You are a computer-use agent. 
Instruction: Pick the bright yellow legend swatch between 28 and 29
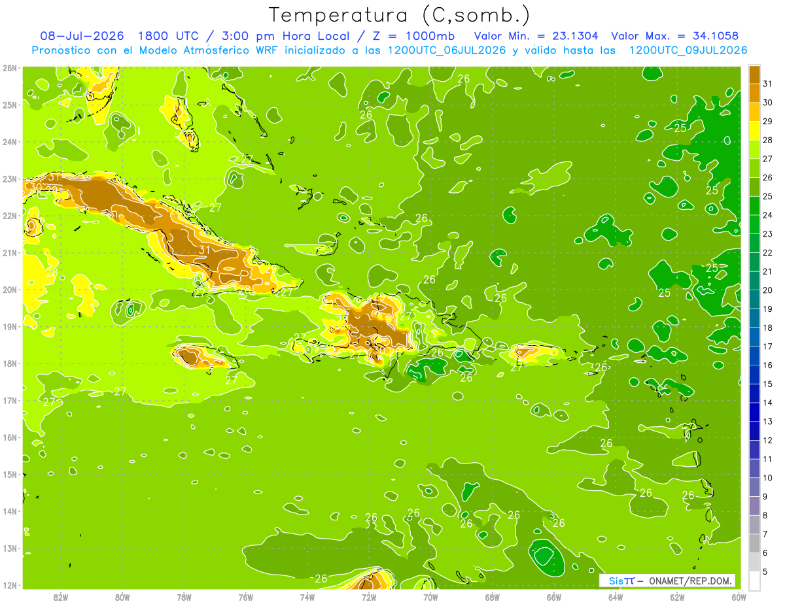[x=754, y=131]
